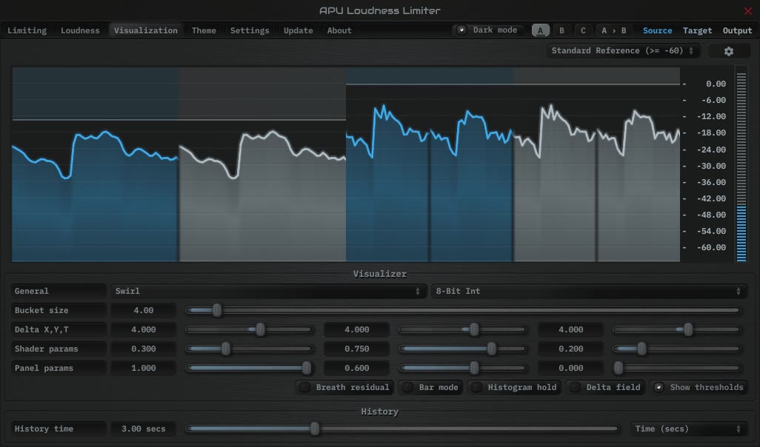The image size is (760, 447).
Task: Click the Shader params value 0.300
Action: tap(143, 349)
